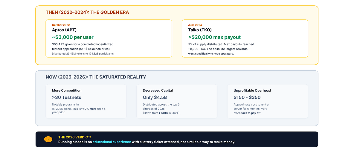This screenshot has height=153, width=354.
Task: Click THE GOLDEN ERA section heading
Action: click(x=87, y=12)
